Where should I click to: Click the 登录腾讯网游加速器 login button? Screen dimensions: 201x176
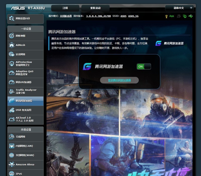point(119,80)
